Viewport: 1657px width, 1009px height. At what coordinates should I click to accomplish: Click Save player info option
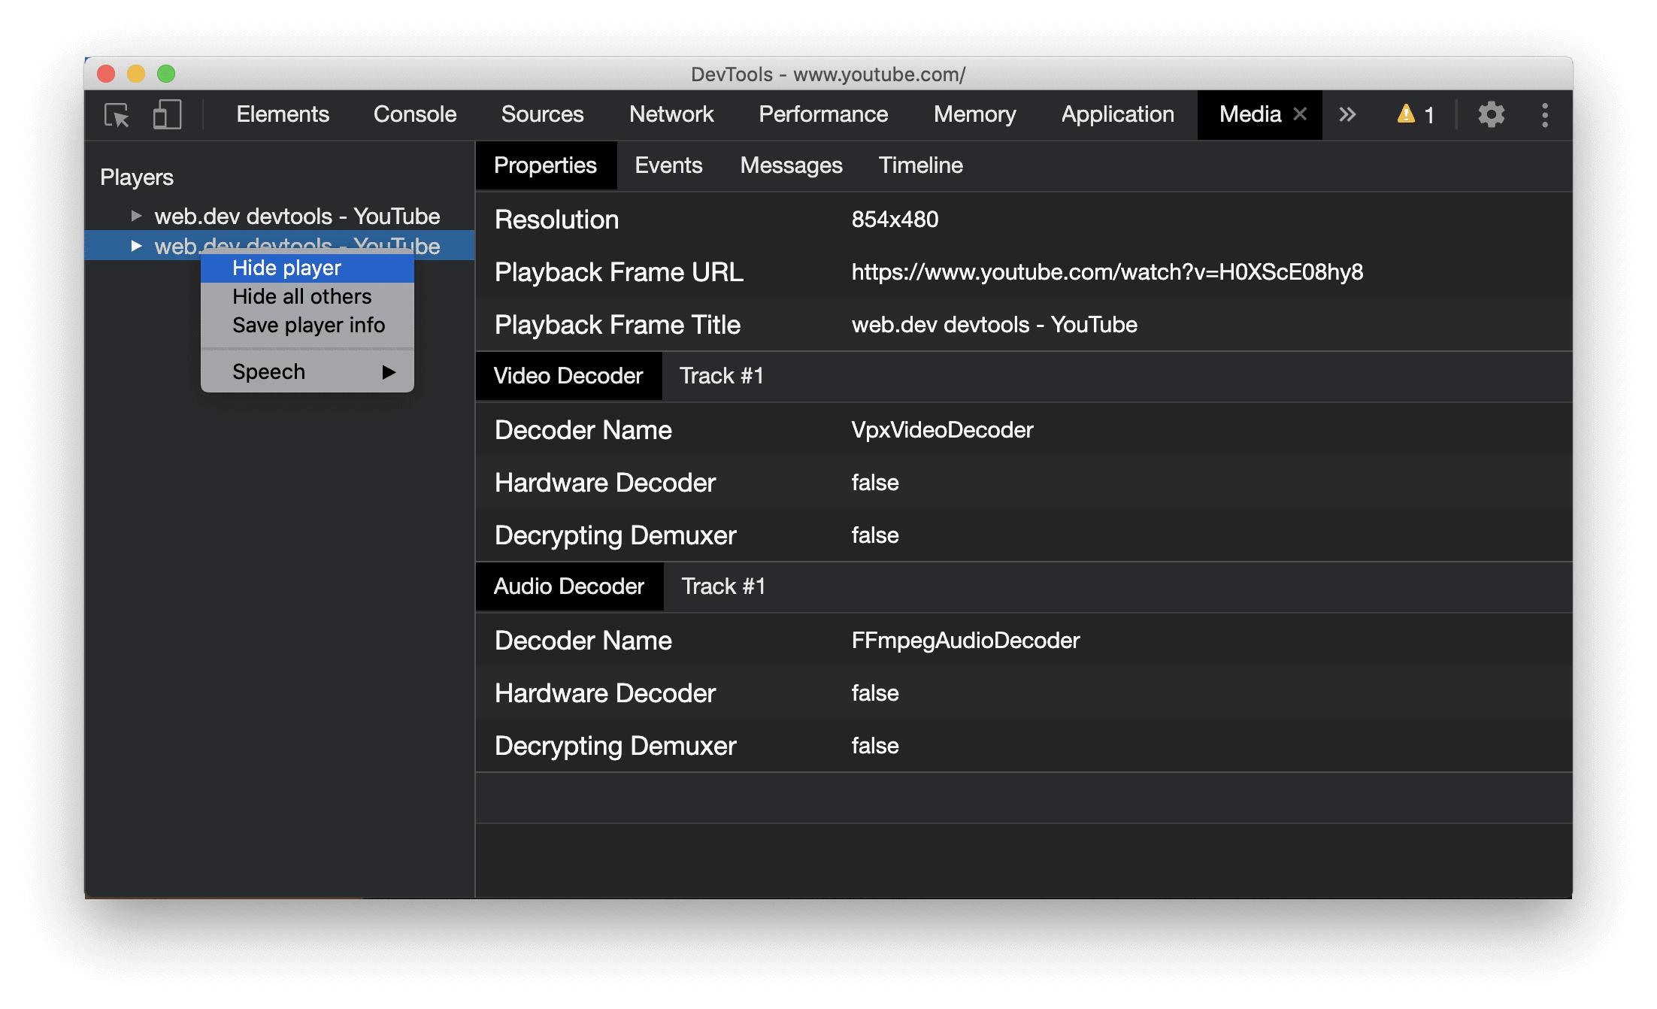click(308, 326)
